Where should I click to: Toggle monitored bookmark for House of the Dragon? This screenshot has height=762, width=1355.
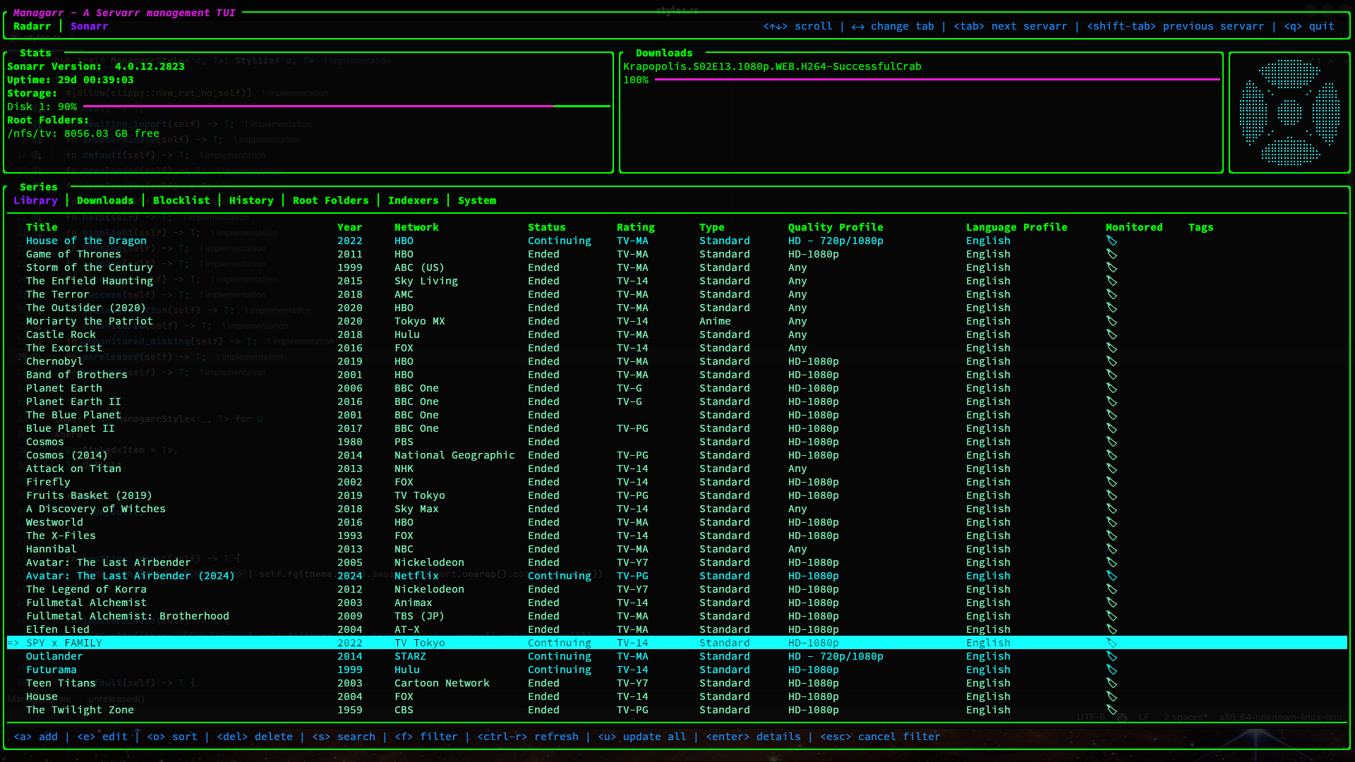[x=1112, y=241]
